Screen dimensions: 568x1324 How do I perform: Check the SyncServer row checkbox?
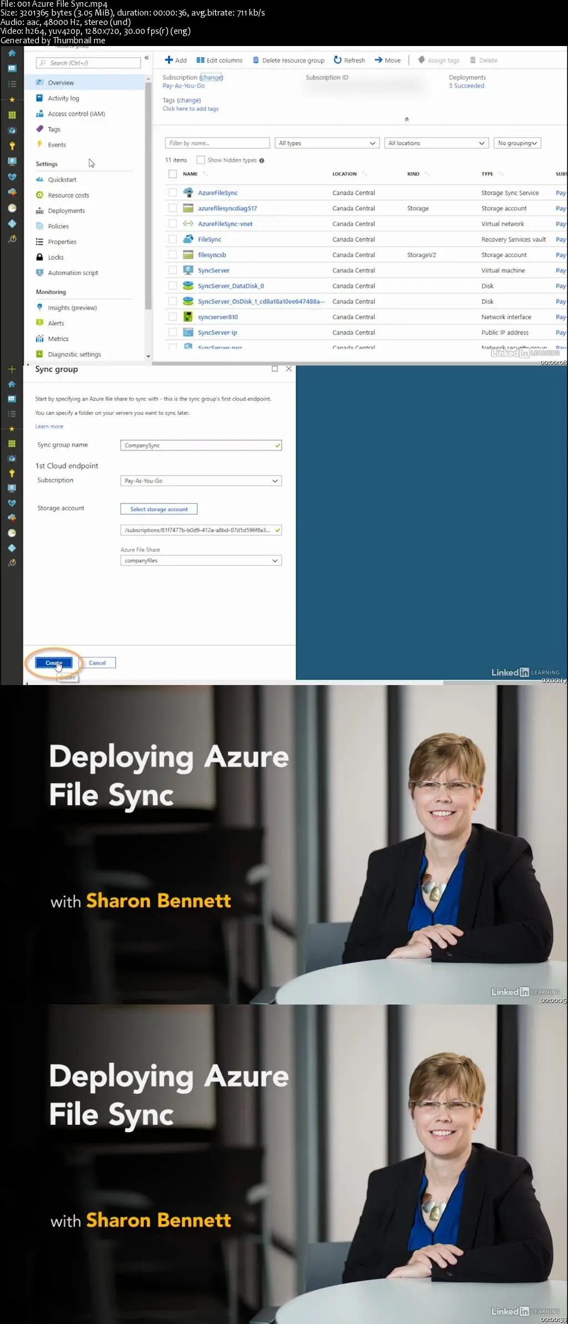point(173,270)
